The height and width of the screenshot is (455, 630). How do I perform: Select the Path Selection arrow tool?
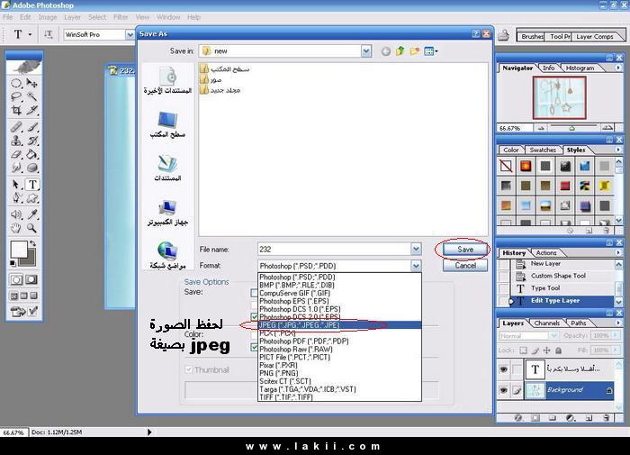click(16, 185)
